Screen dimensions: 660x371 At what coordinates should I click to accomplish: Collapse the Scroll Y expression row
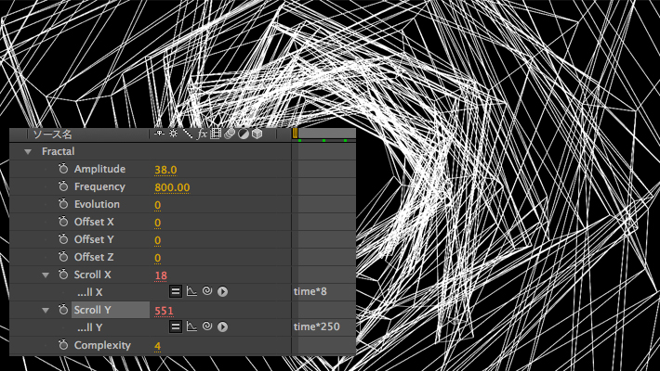tap(46, 311)
